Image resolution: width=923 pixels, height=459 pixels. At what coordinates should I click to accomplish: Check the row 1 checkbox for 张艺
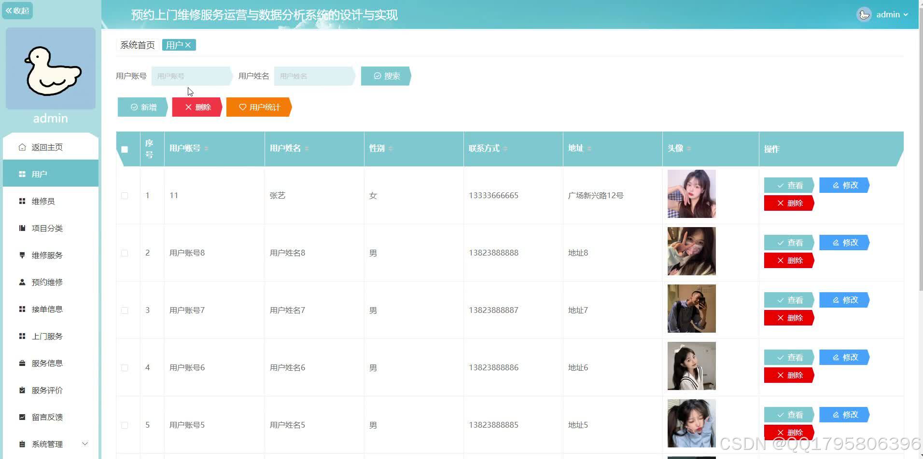point(125,196)
